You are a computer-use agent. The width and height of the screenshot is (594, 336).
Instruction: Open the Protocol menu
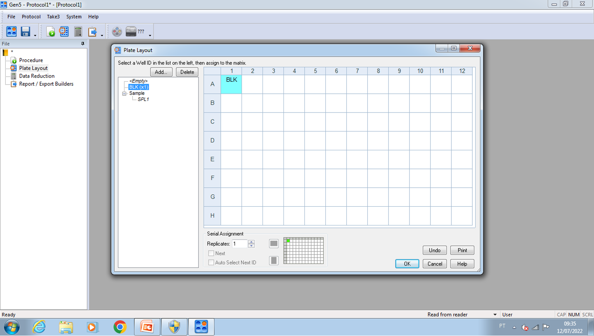[x=31, y=17]
